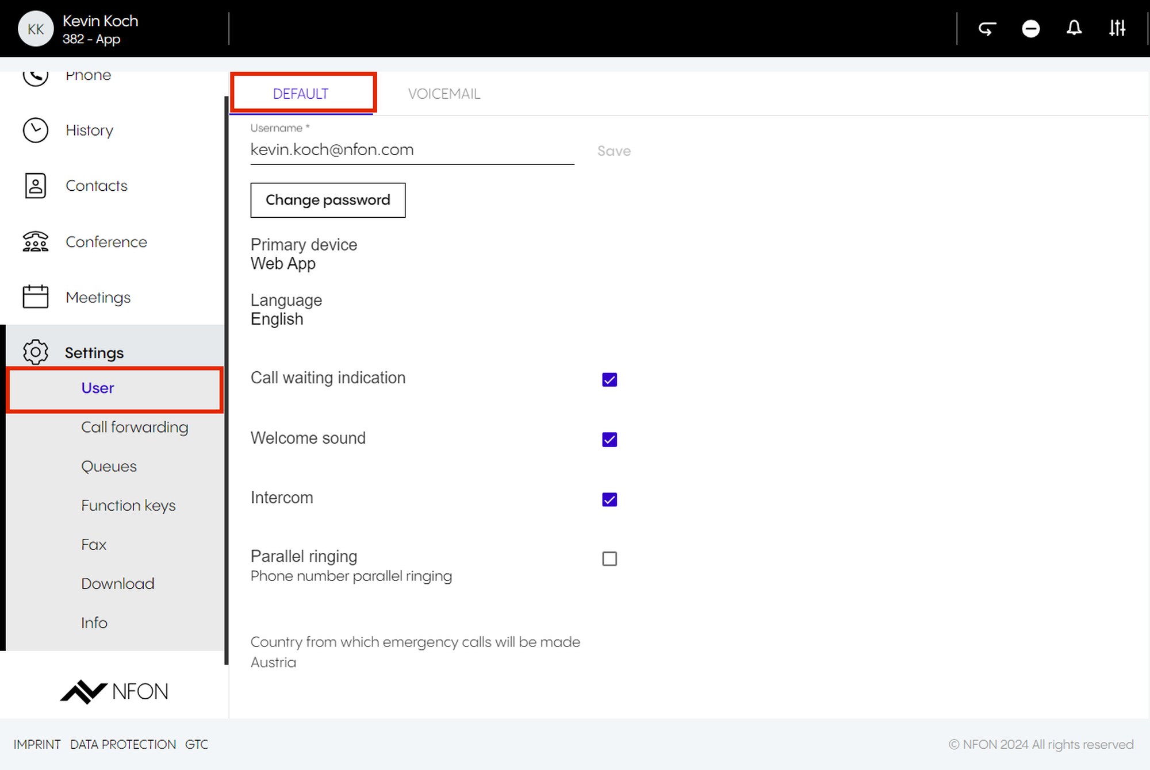
Task: Open the Language English selector
Action: [277, 319]
